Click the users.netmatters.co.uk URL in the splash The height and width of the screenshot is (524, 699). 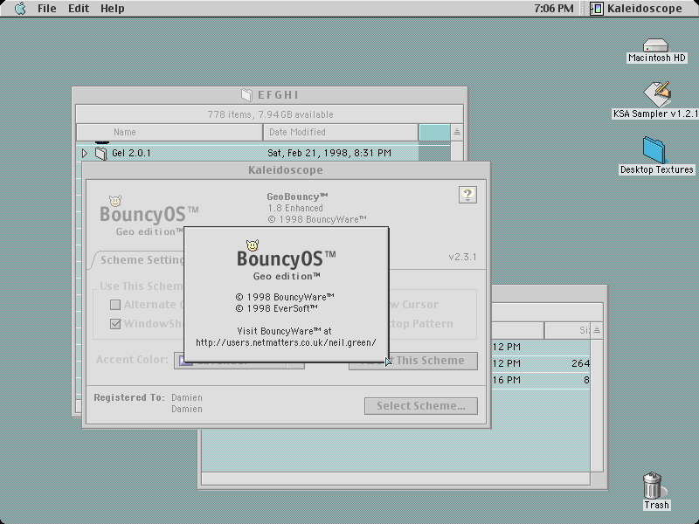pyautogui.click(x=286, y=342)
